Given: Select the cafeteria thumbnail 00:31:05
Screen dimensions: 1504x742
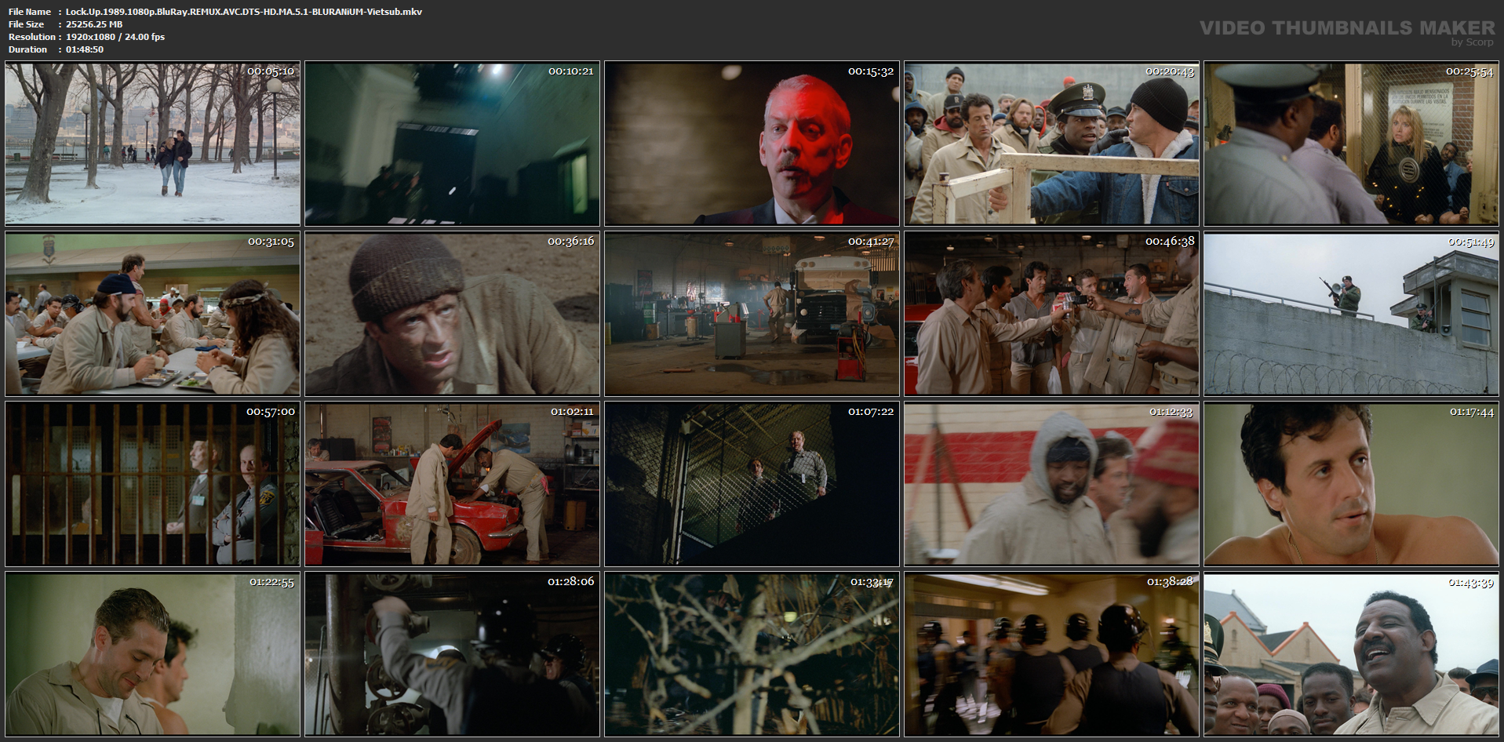Looking at the screenshot, I should (152, 314).
